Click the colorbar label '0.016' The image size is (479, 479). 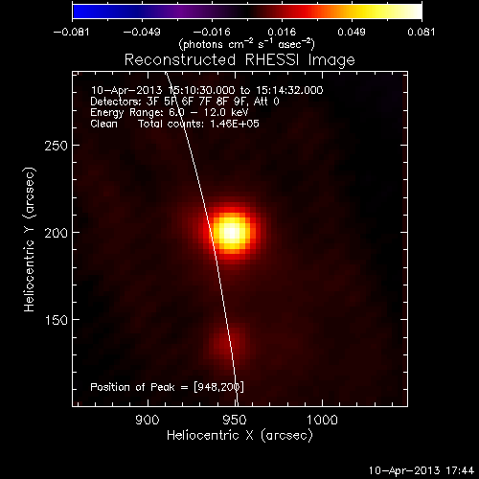(282, 32)
